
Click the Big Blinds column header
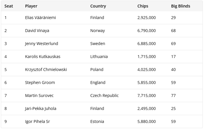point(181,6)
